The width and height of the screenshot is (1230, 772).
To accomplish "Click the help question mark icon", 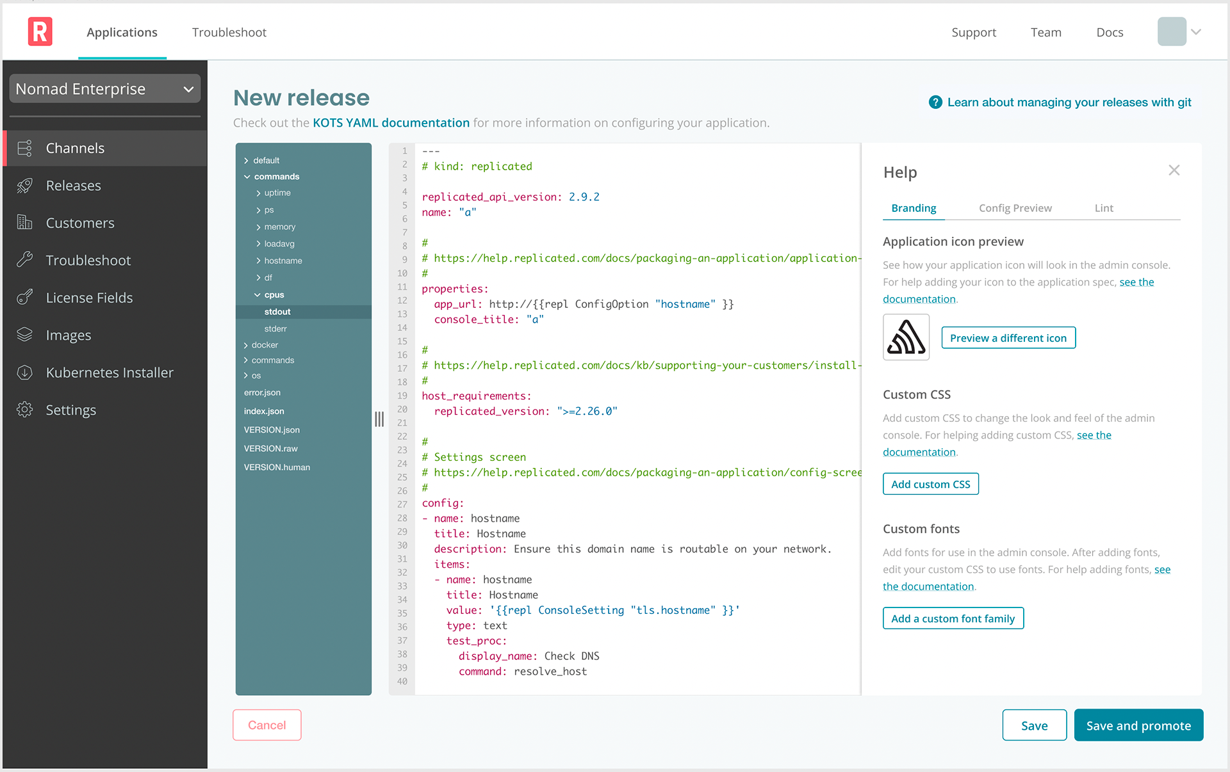I will pyautogui.click(x=935, y=102).
